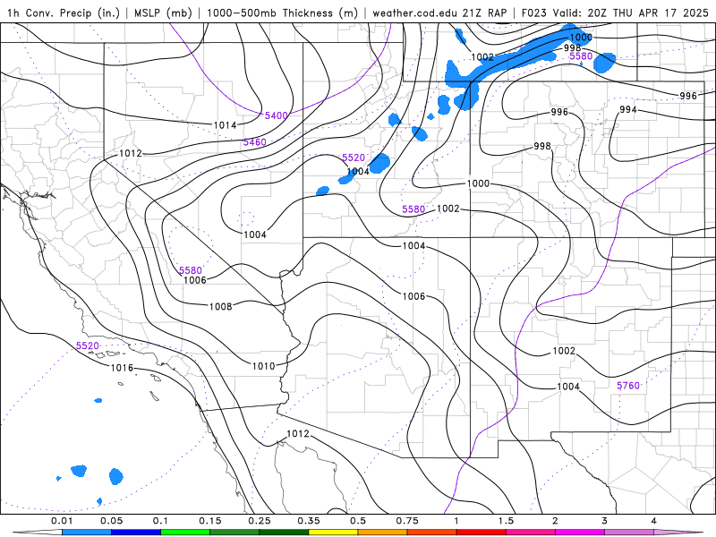Click the 1016 isobar label

point(122,368)
